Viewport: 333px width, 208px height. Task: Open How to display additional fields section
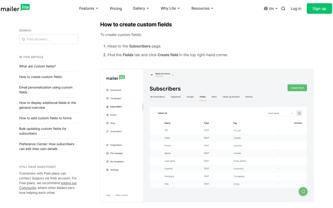[47, 105]
